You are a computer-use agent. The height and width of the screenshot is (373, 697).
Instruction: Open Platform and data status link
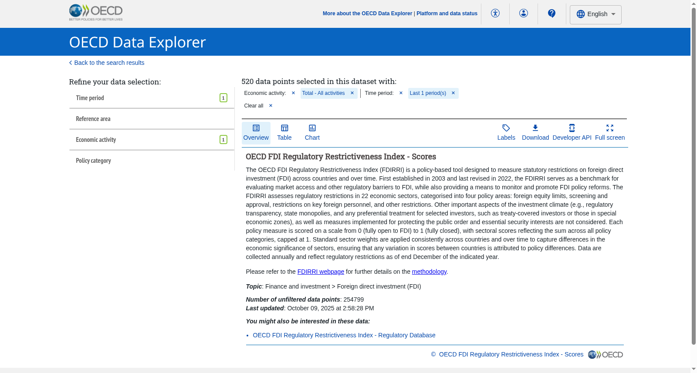coord(447,13)
